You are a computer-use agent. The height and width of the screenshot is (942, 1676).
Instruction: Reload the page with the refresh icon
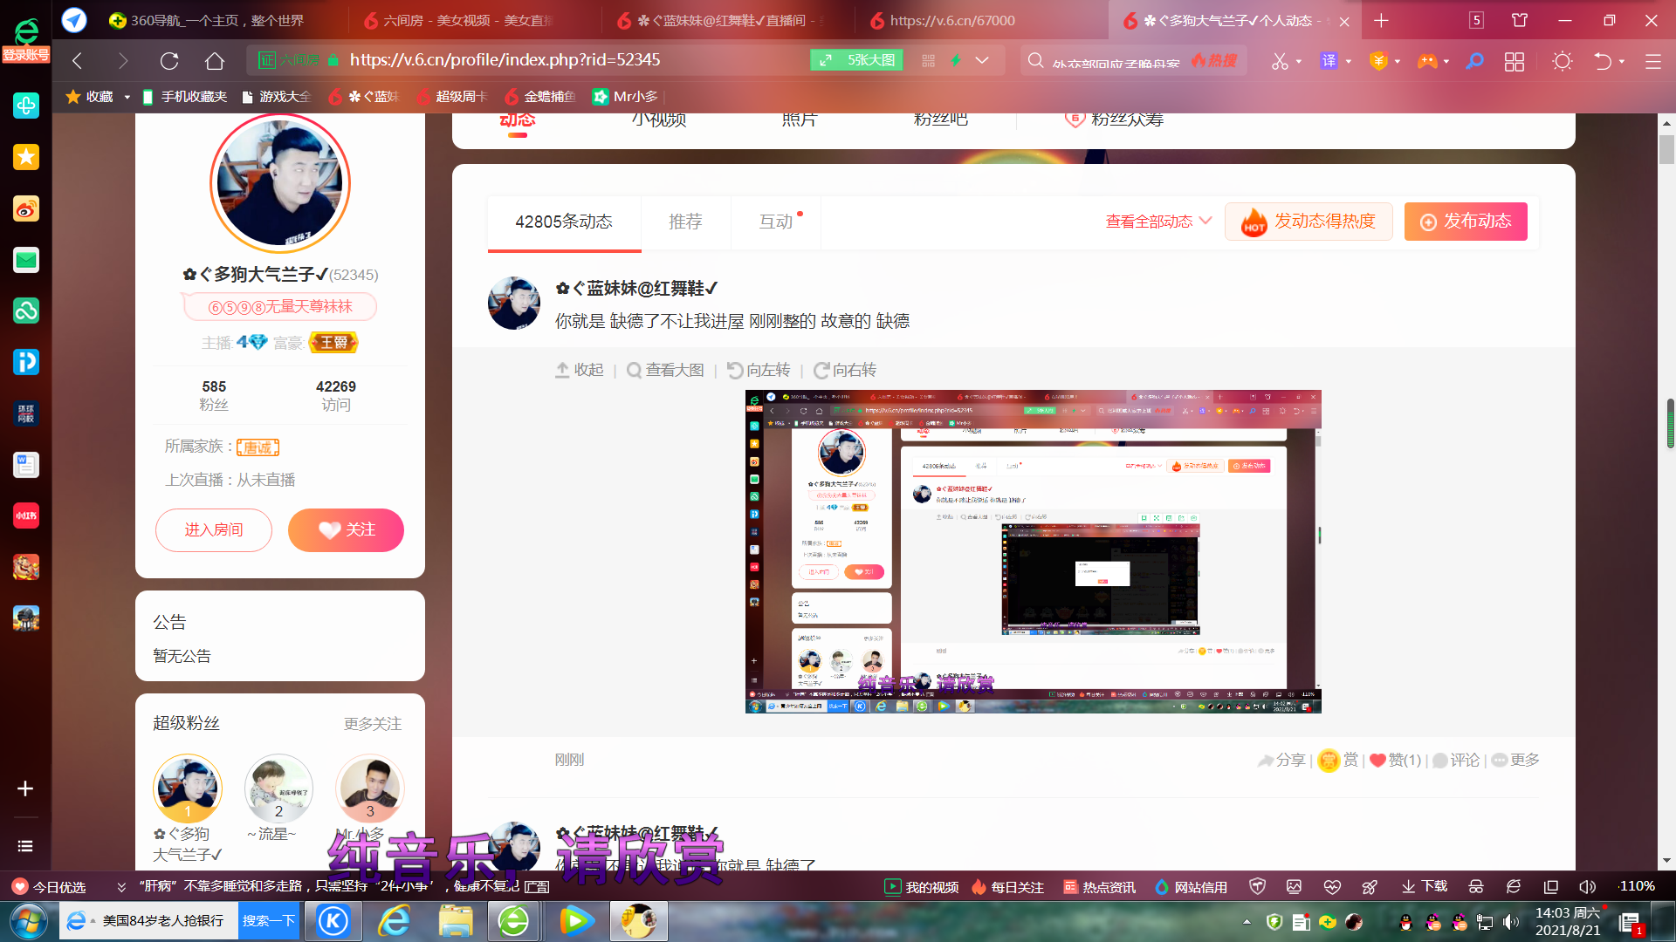(x=169, y=60)
